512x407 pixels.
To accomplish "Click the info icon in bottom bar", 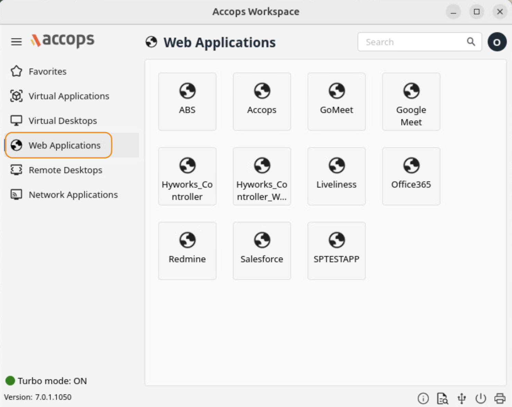I will click(x=423, y=398).
